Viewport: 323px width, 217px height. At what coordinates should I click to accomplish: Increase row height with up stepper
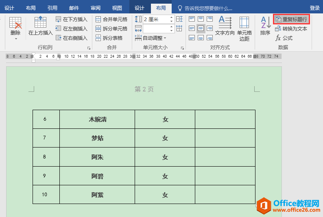[x=172, y=17]
